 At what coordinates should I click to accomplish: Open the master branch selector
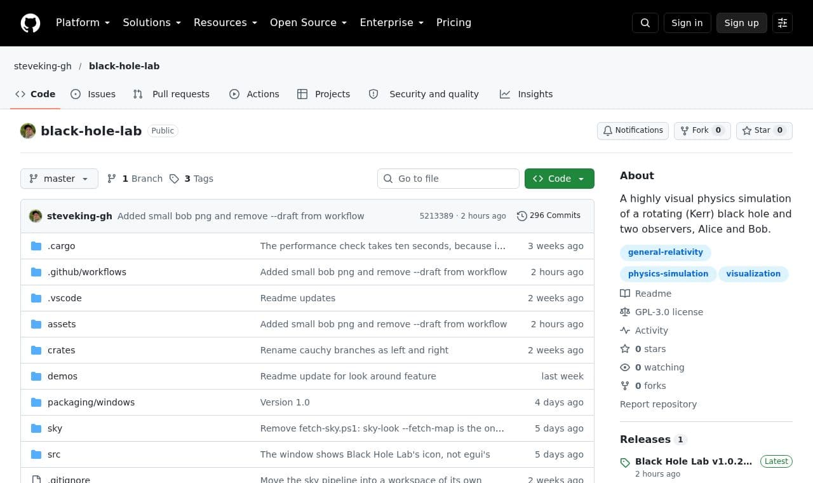coord(59,179)
